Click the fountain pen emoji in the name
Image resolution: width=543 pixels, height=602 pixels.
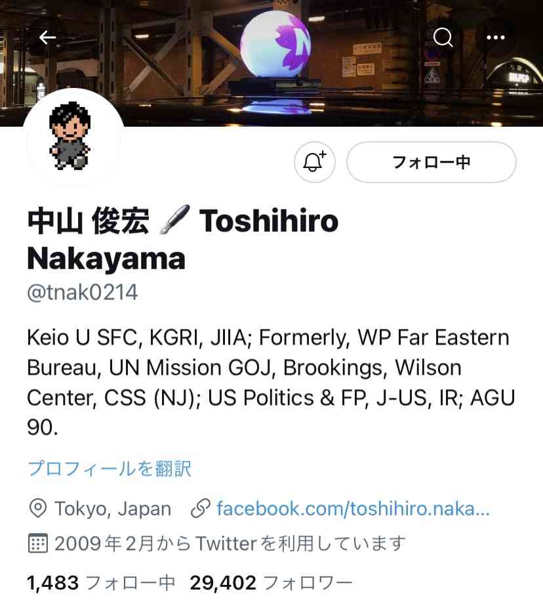(174, 220)
